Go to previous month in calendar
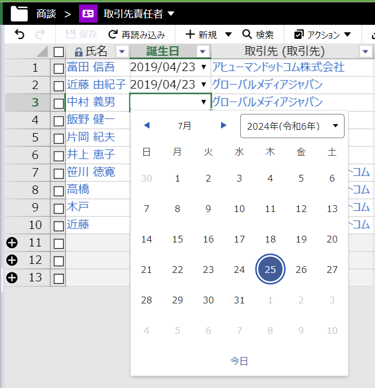 click(x=147, y=125)
